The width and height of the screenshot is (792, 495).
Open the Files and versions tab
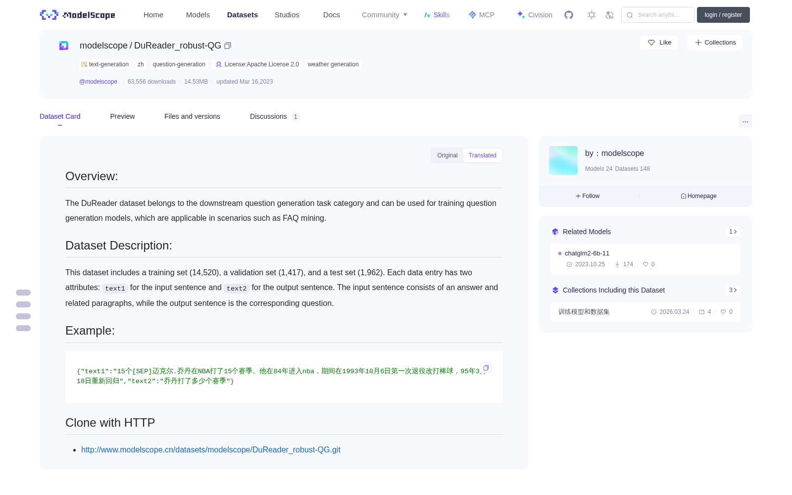pos(192,116)
